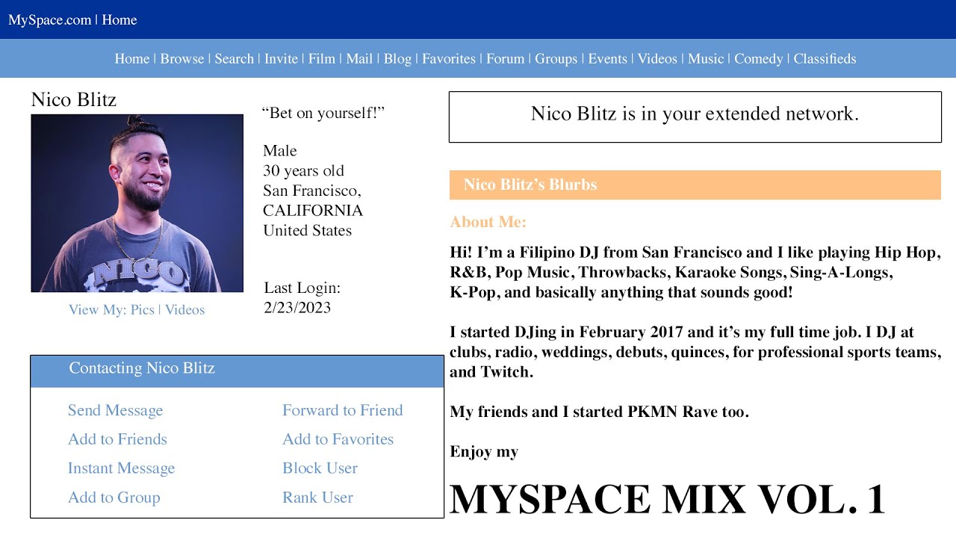This screenshot has width=956, height=538.
Task: Click Block User link
Action: [x=320, y=469]
